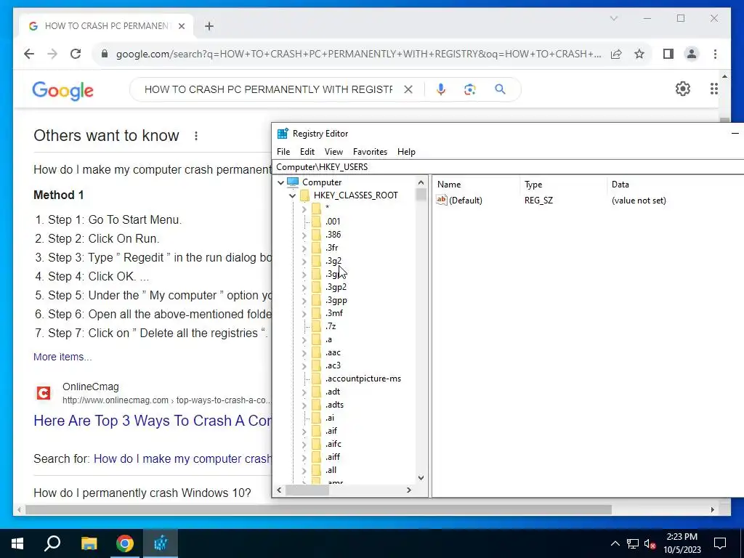
Task: Click the registry tree scroll-down arrow
Action: pos(421,478)
